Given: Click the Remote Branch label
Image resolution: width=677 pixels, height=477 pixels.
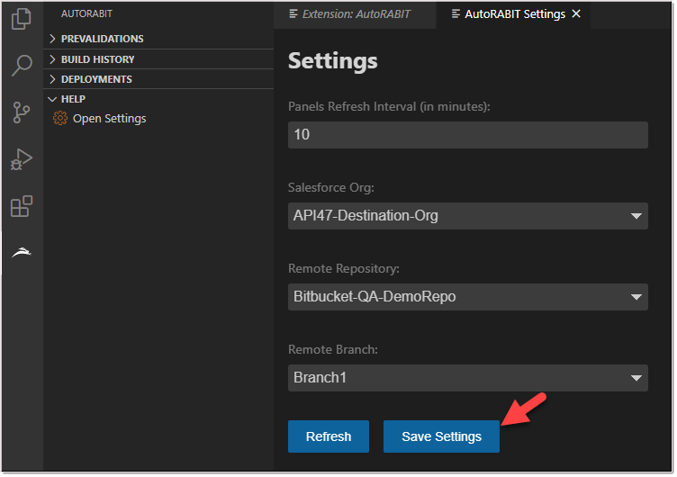Looking at the screenshot, I should point(334,350).
